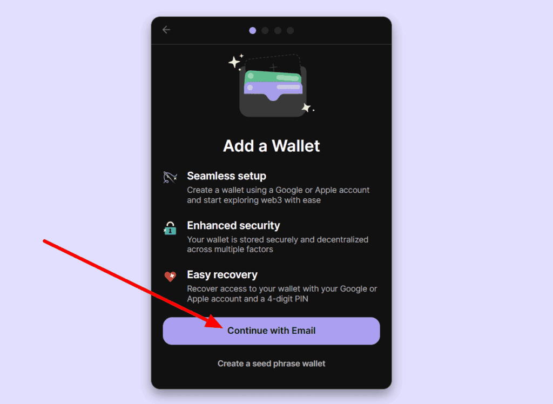
Task: Select the second progress step dot
Action: (x=265, y=31)
